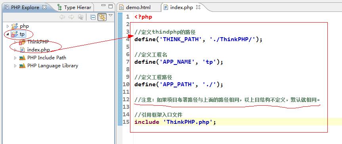Toggle Link with Editor button

pyautogui.click(x=102, y=17)
